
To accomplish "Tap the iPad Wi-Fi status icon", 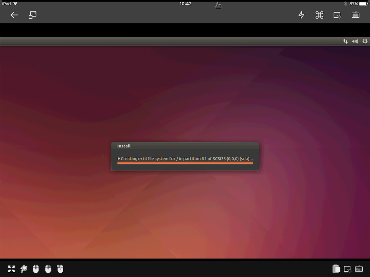I will [15, 4].
